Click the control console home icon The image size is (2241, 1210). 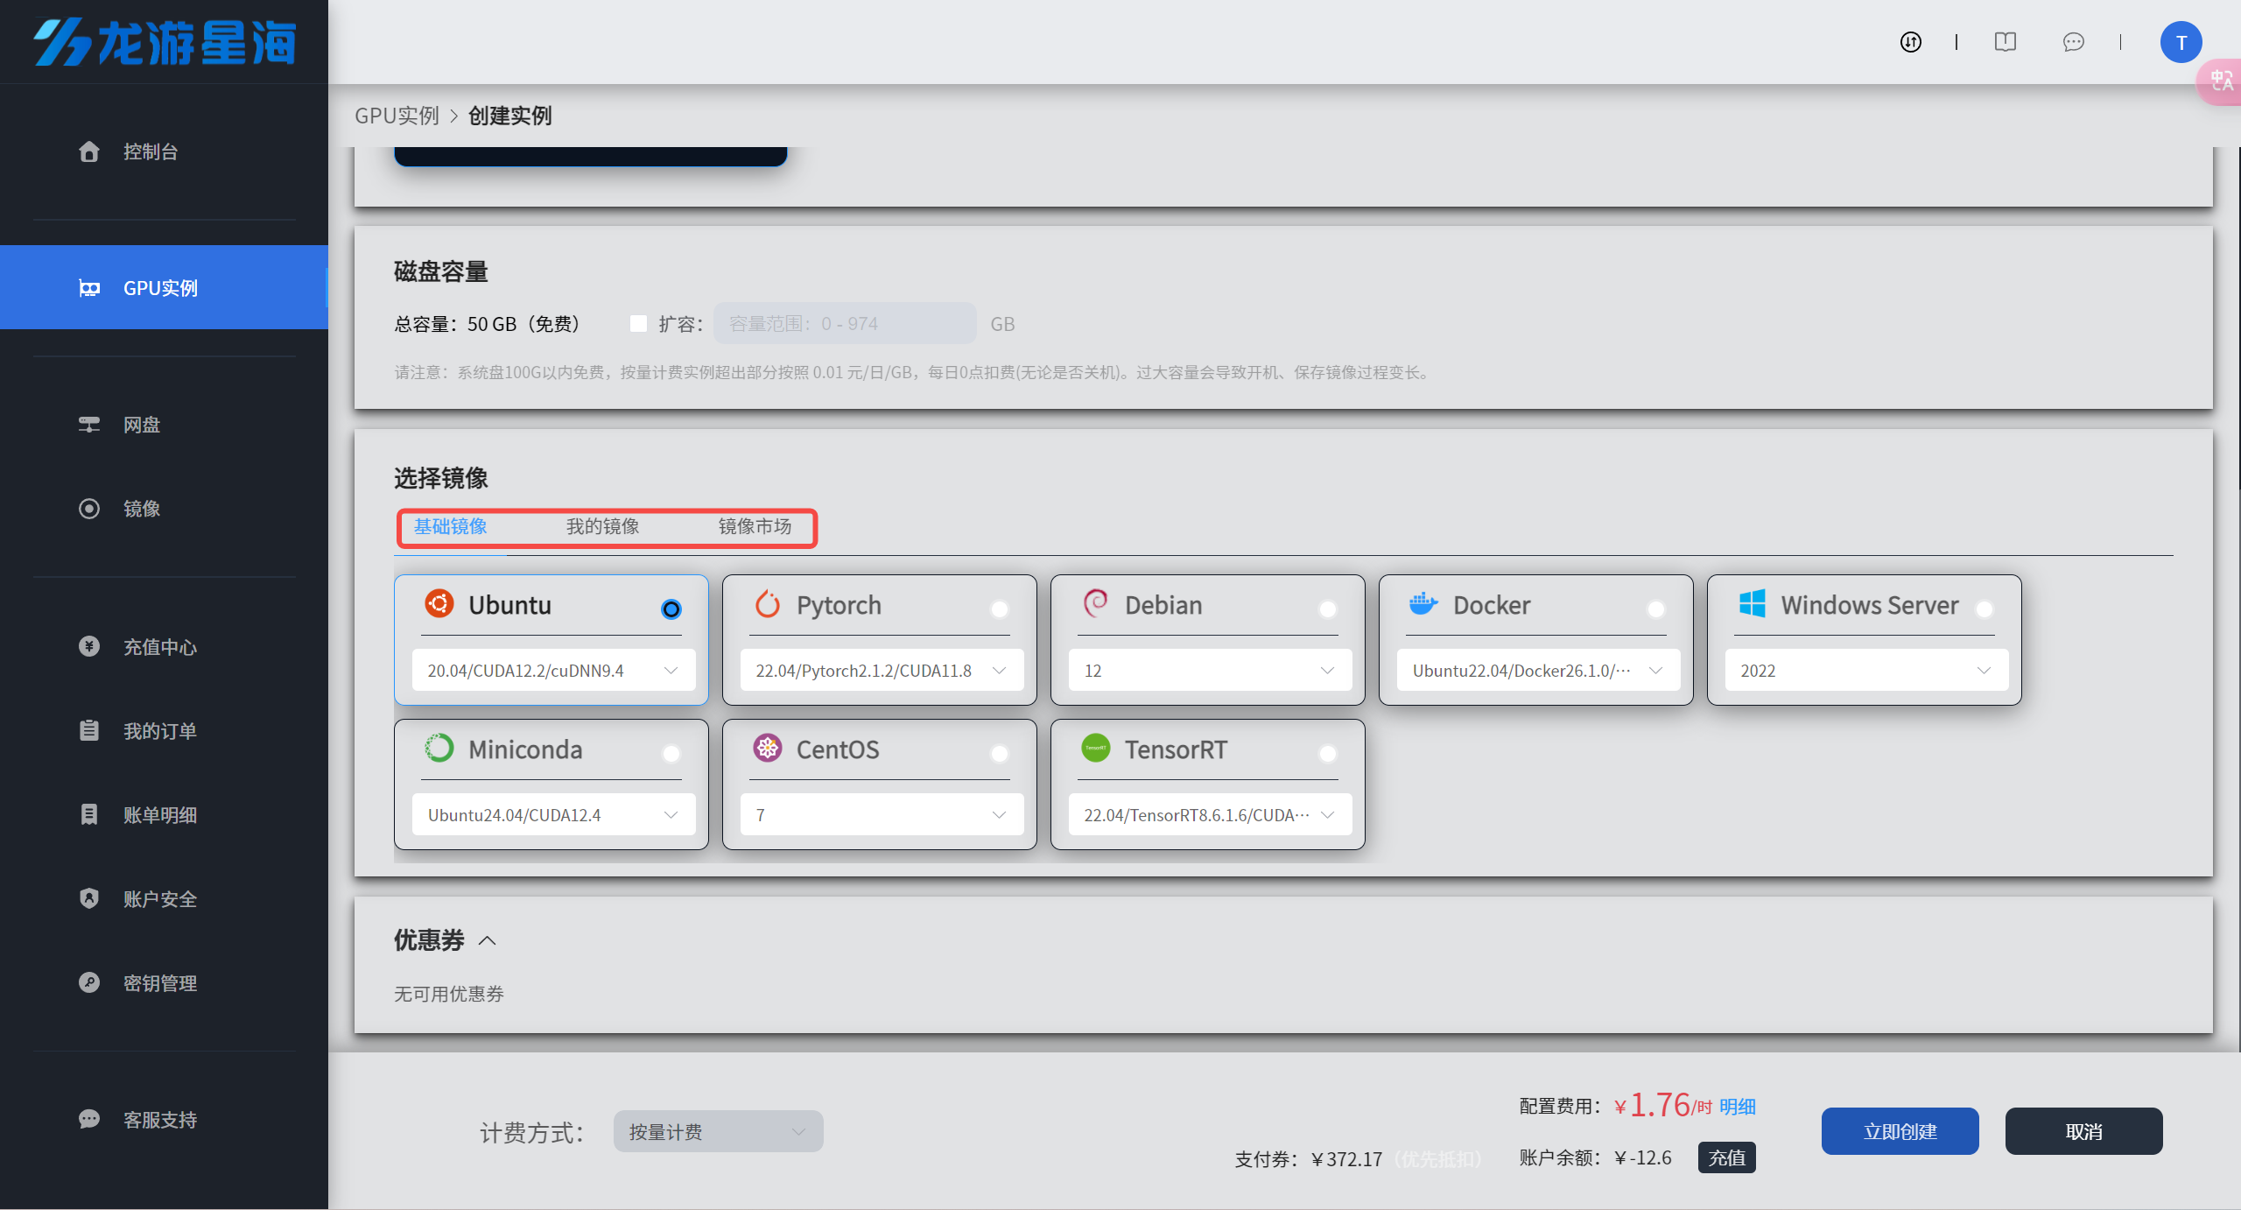tap(88, 151)
